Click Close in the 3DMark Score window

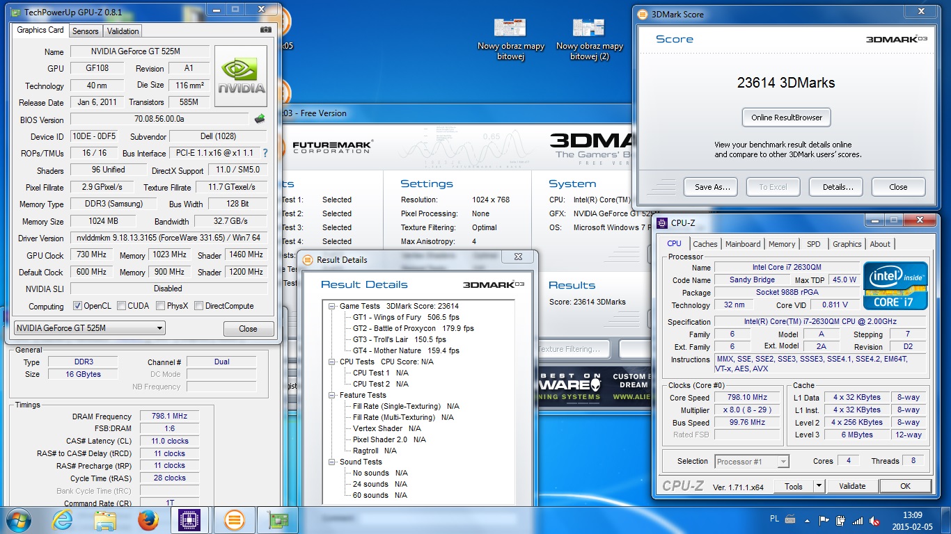click(898, 187)
